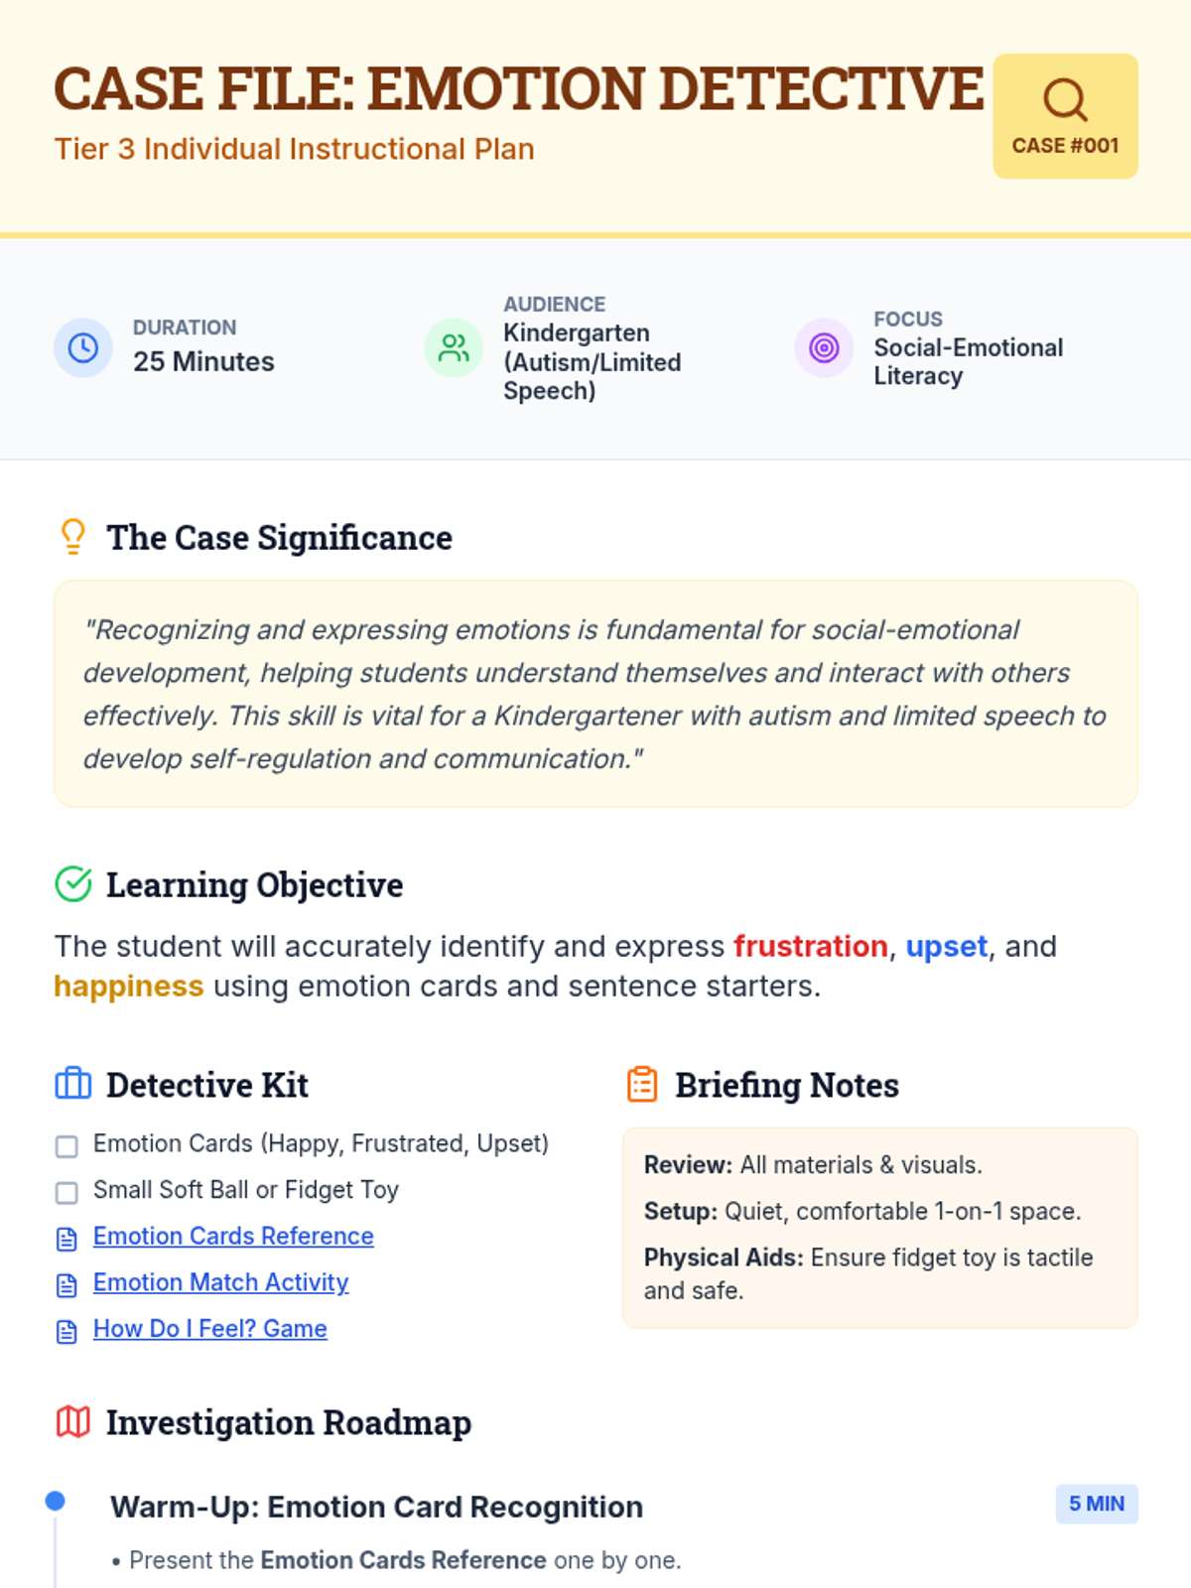Open the Emotion Match Activity link
Screen dimensions: 1191x1588
220,1282
